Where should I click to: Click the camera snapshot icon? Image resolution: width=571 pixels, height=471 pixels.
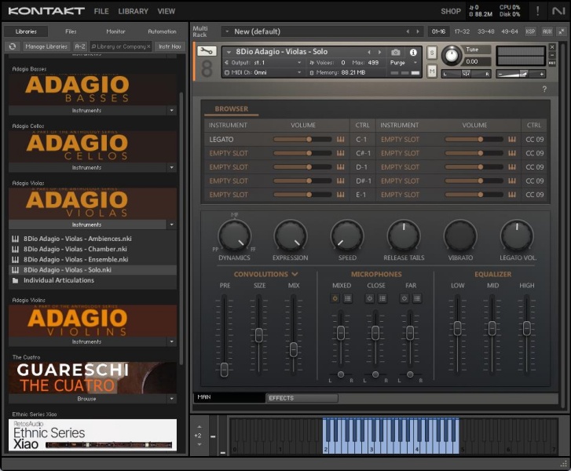(x=396, y=52)
